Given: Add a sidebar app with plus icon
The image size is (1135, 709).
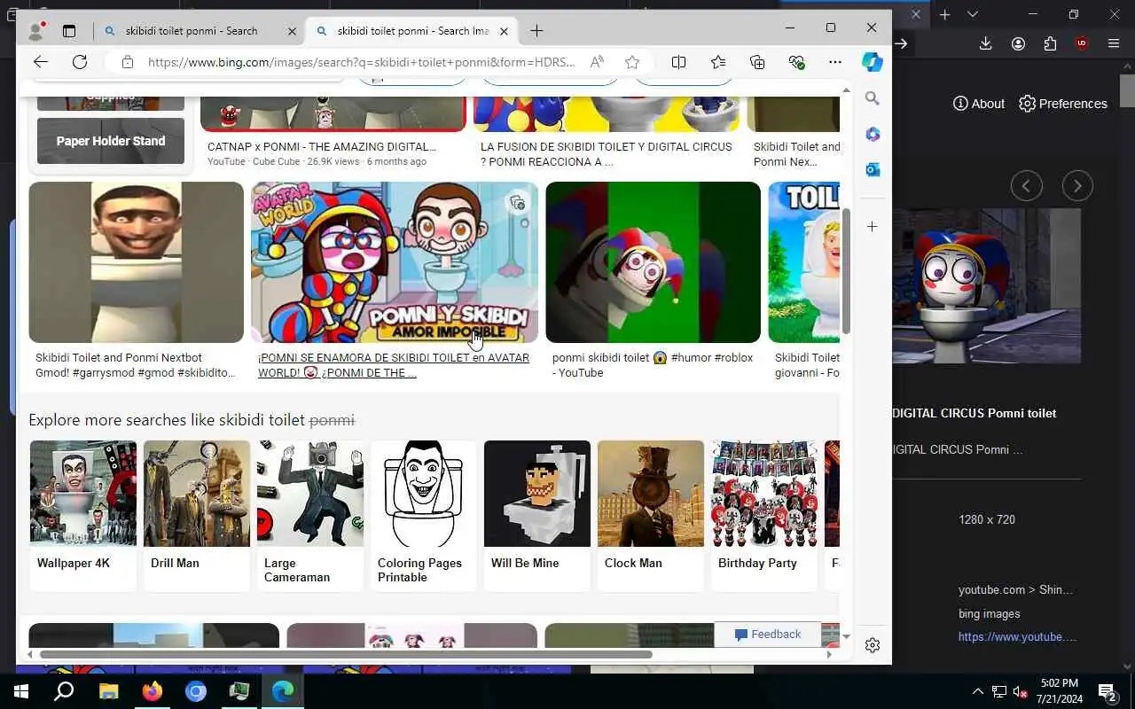Looking at the screenshot, I should 873,227.
